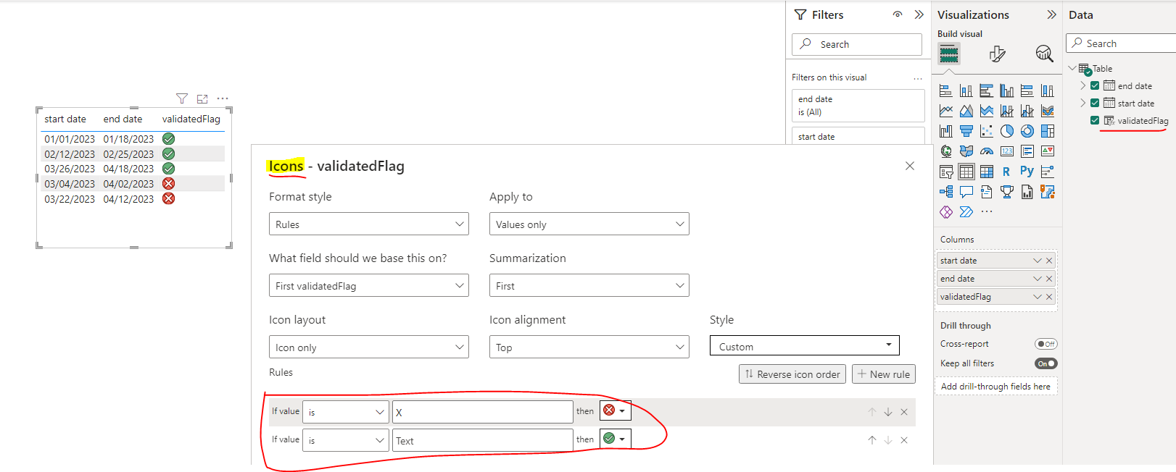Click the filter icon above the table visual

[182, 98]
